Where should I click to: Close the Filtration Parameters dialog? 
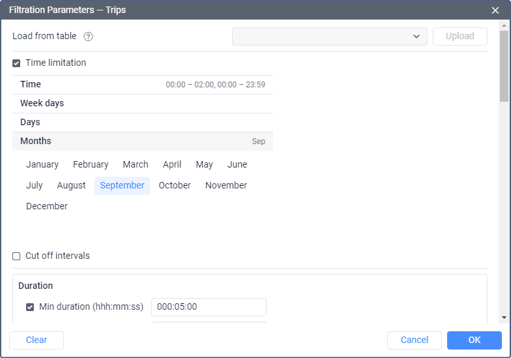tap(495, 10)
